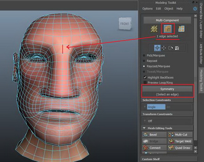Choose the Pick/Marquee radio option
The image size is (204, 162).
[x=144, y=55]
